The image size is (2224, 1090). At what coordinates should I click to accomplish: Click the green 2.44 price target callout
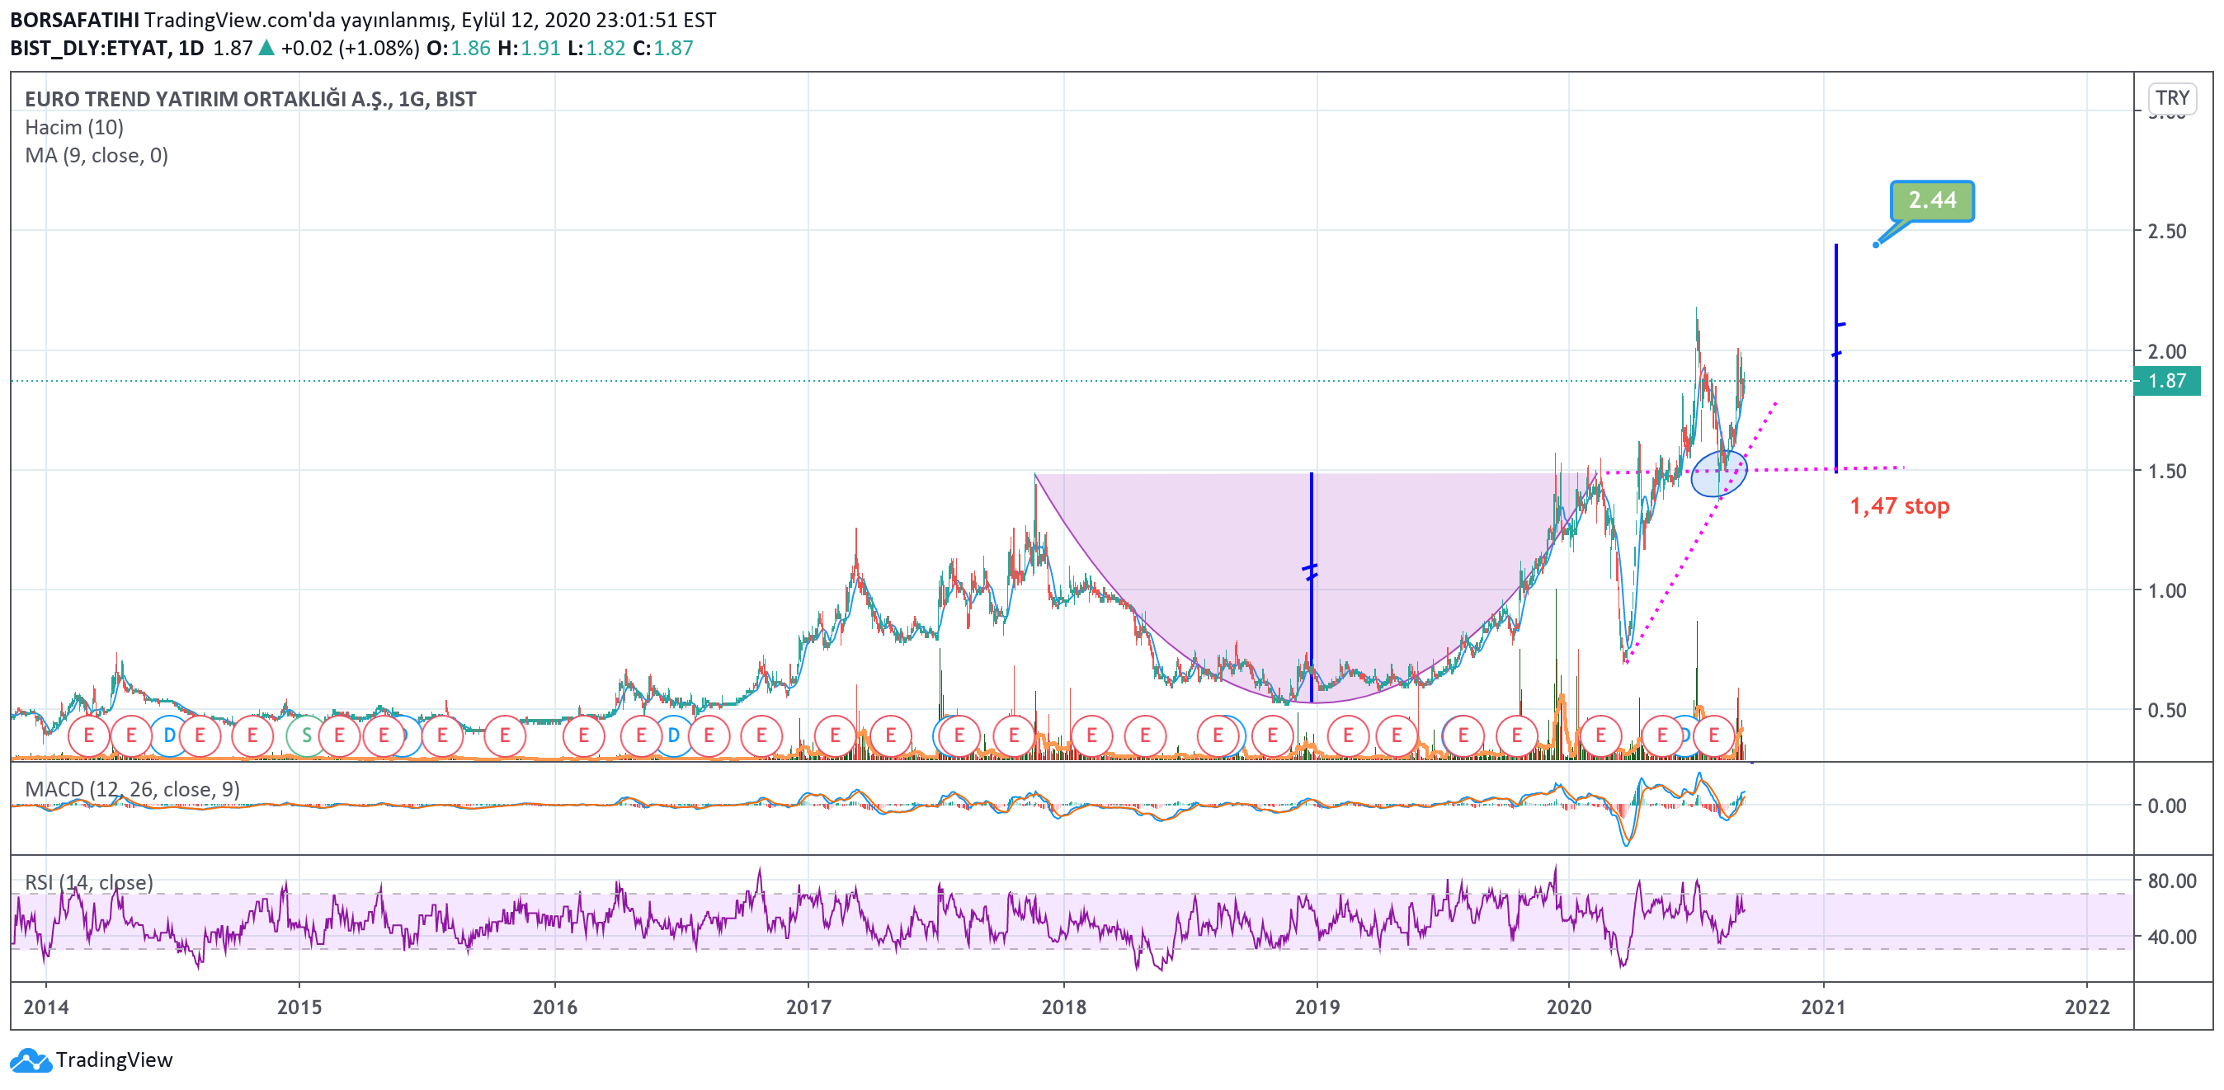click(x=1931, y=200)
